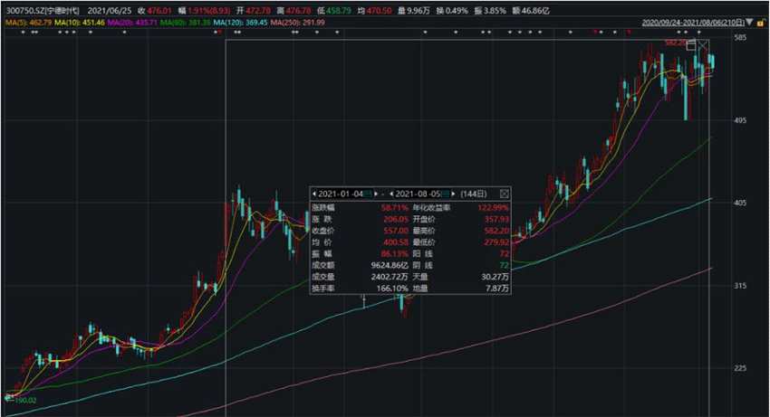
Task: Click the 166.10% turnover rate value
Action: click(x=392, y=289)
